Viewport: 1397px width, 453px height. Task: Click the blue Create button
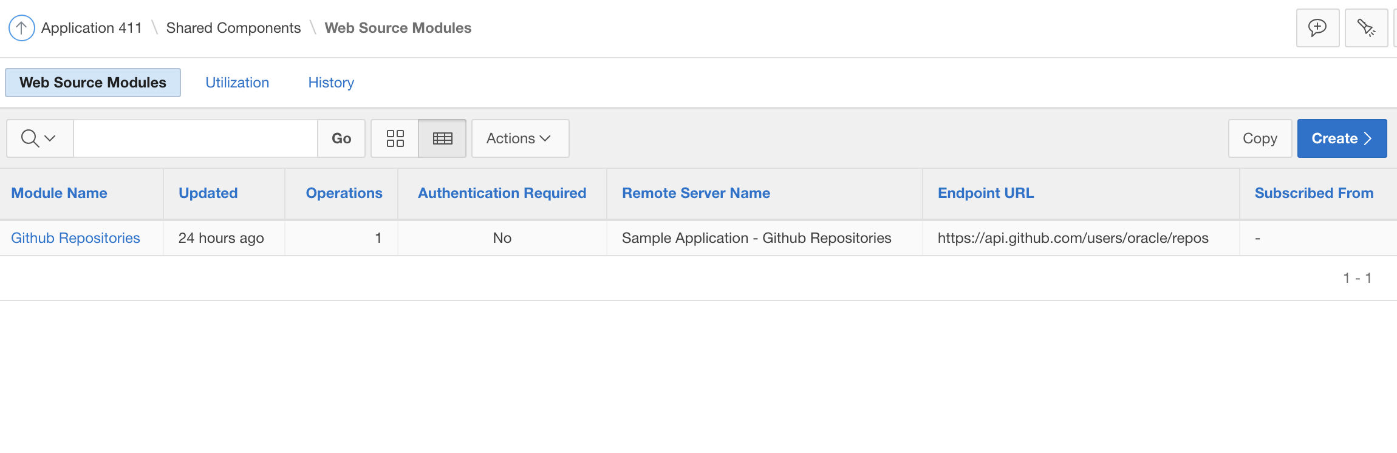pyautogui.click(x=1341, y=138)
